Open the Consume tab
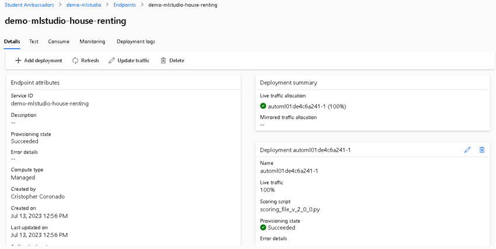The width and height of the screenshot is (496, 249). (x=59, y=42)
